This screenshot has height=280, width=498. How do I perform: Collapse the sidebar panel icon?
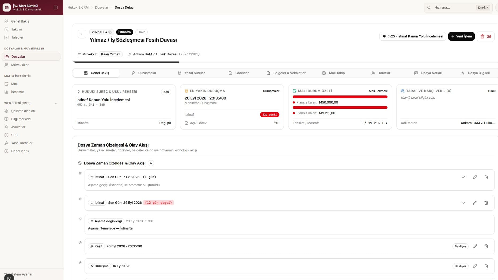[x=56, y=7]
